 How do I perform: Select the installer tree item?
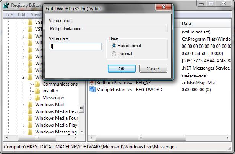coord(50,91)
